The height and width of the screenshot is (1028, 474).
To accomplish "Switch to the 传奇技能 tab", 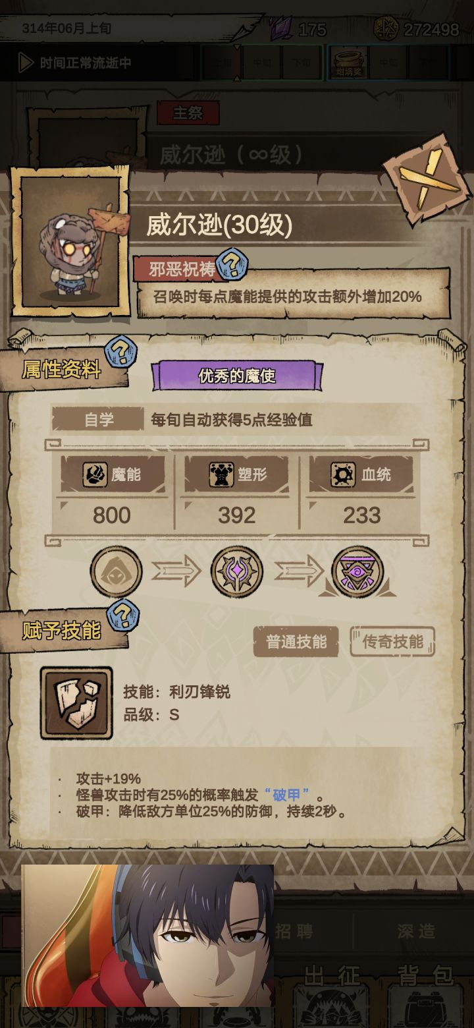I will (392, 642).
